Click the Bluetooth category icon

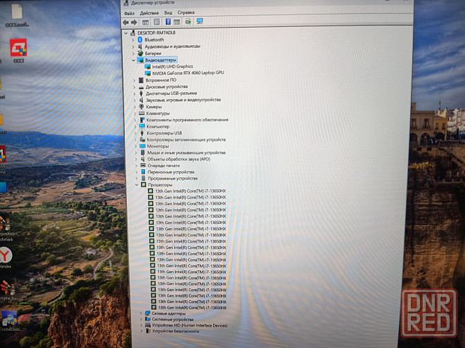pos(139,40)
